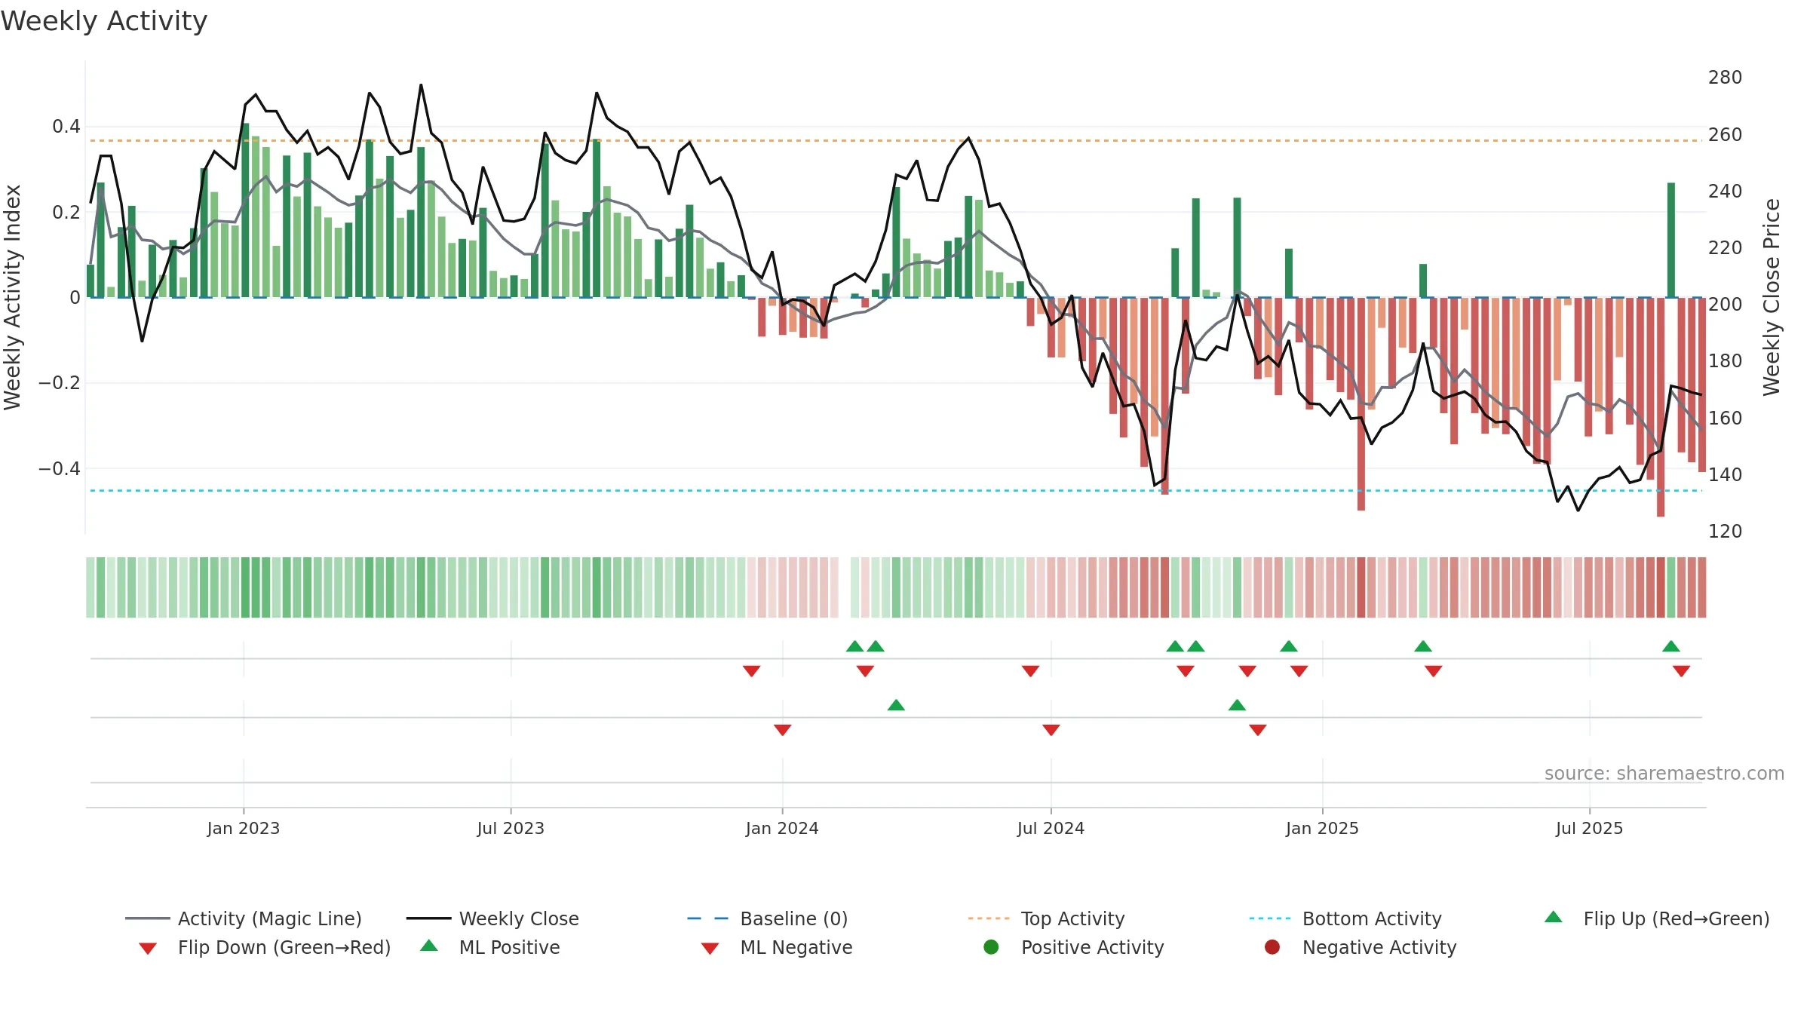Click the lowest red bar after Jul 2025
1810x1018 pixels.
point(1661,407)
